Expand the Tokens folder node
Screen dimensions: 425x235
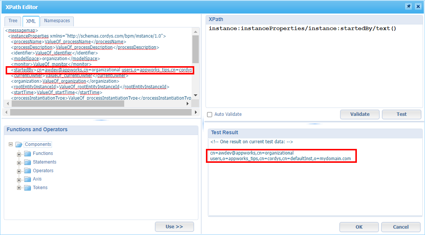(x=19, y=188)
